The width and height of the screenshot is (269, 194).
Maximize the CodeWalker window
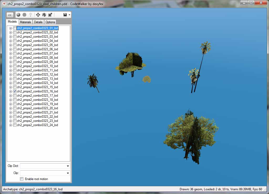point(251,3)
